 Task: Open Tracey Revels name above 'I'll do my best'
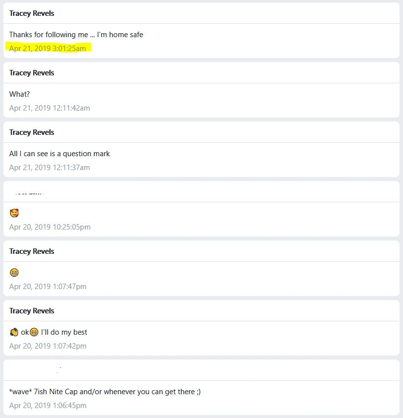[32, 311]
